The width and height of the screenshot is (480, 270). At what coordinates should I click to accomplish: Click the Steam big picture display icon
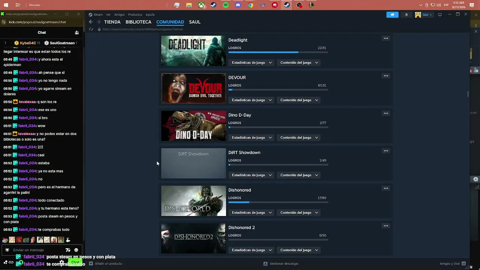(440, 15)
